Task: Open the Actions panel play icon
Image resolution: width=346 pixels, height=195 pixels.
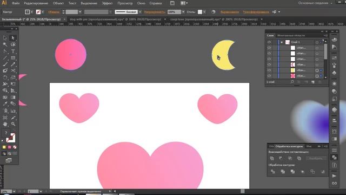Action: (x=334, y=175)
